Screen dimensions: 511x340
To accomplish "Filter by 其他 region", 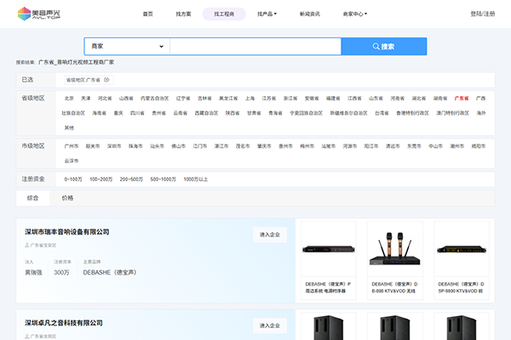I will (x=69, y=127).
